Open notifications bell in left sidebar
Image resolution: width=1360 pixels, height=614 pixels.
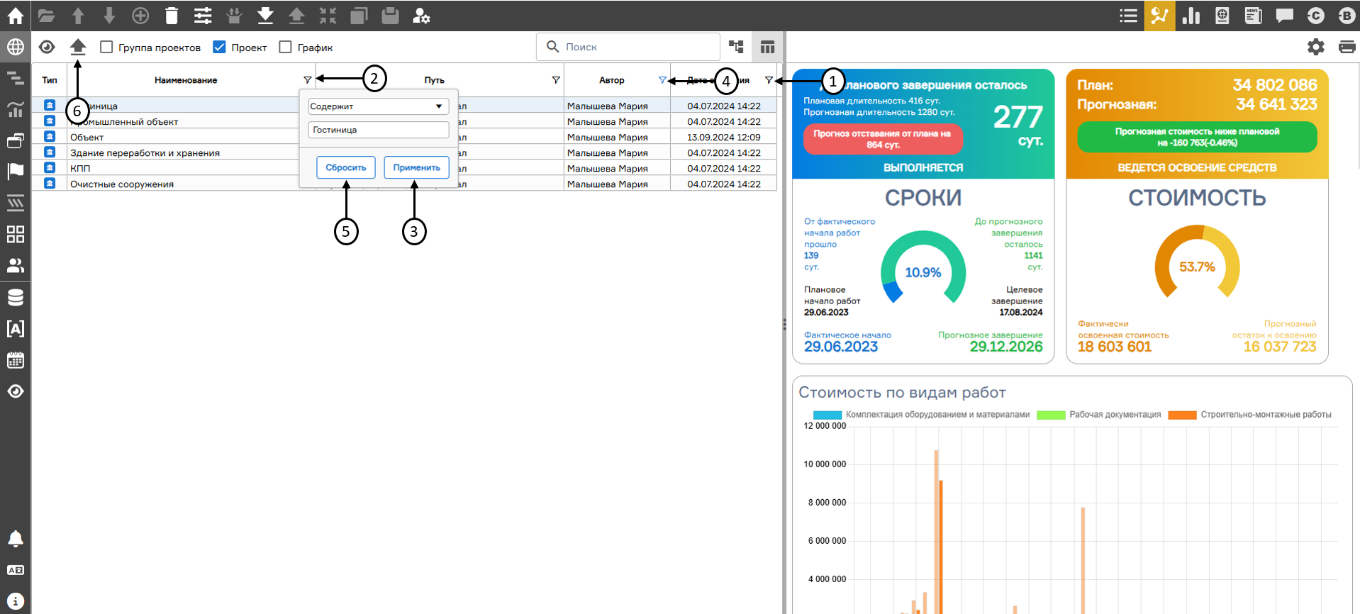tap(15, 538)
